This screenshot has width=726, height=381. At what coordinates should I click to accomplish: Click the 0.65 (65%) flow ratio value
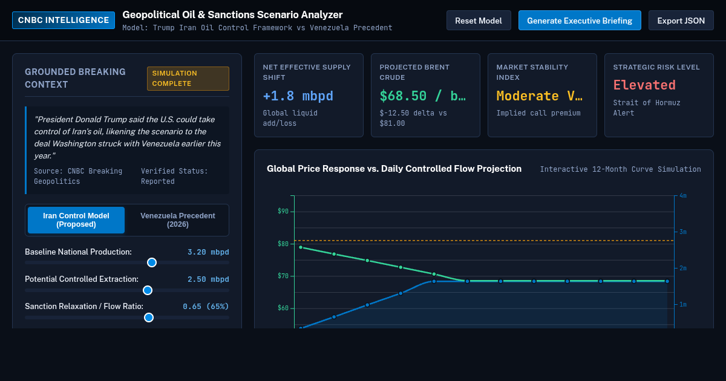pos(206,307)
